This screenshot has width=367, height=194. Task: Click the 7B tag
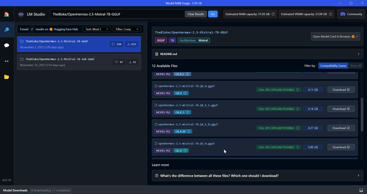click(x=172, y=40)
